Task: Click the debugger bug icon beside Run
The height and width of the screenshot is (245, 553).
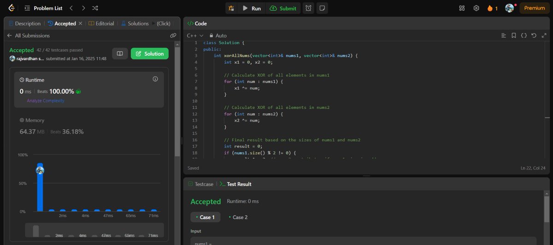Action: [x=231, y=8]
